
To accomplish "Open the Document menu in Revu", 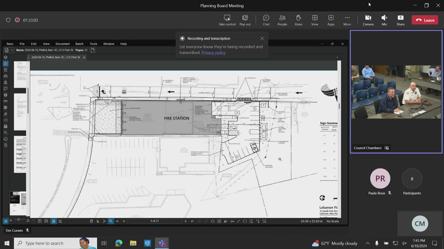I will pyautogui.click(x=62, y=44).
